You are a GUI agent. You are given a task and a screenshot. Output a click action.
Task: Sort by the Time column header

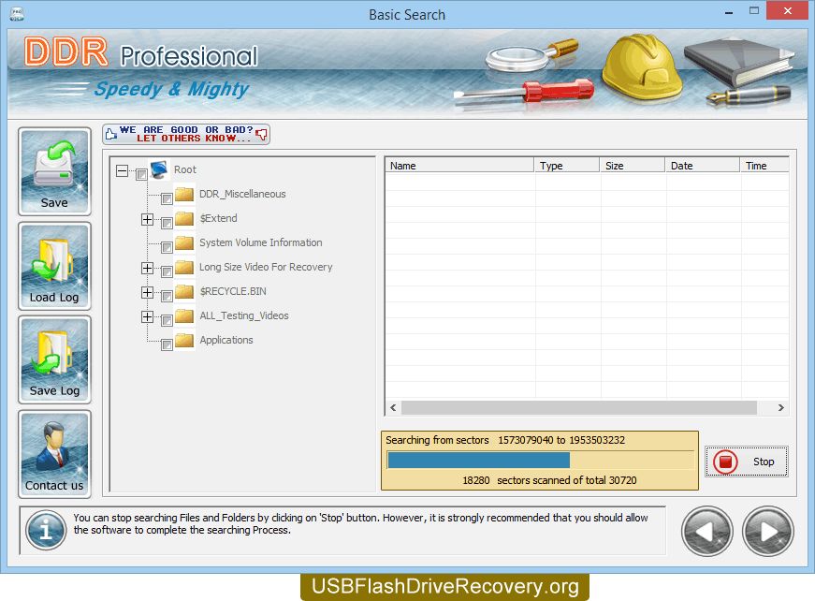tap(764, 166)
